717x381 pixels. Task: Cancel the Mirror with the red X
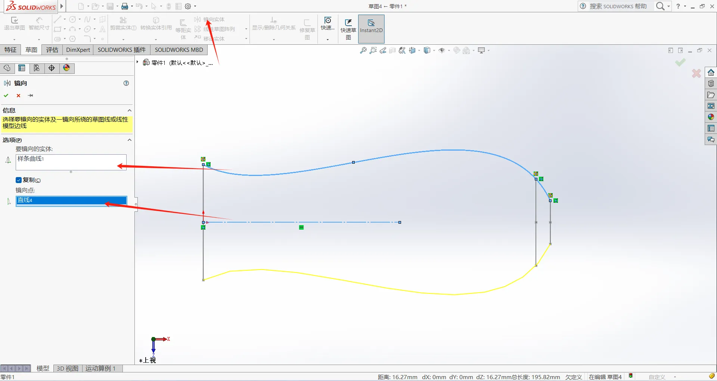(18, 95)
